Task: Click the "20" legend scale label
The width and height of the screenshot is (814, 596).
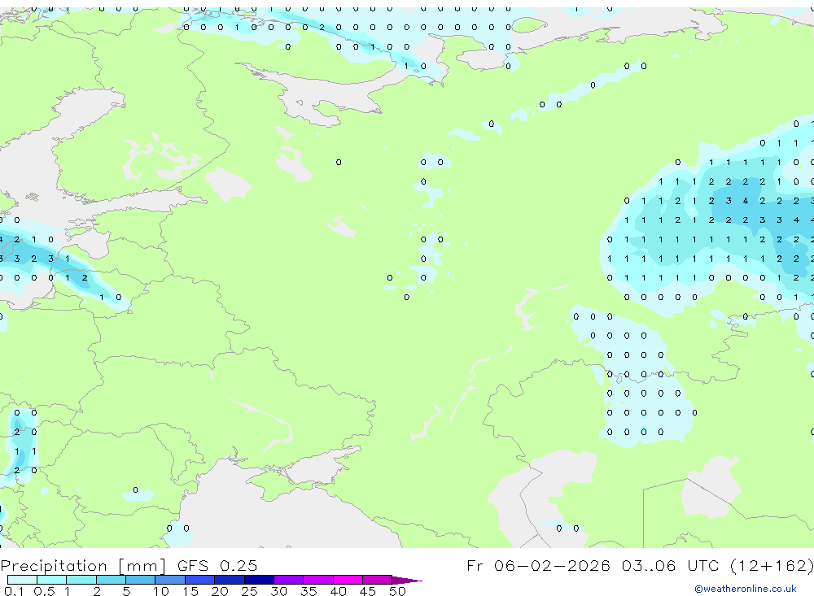Action: click(x=220, y=591)
